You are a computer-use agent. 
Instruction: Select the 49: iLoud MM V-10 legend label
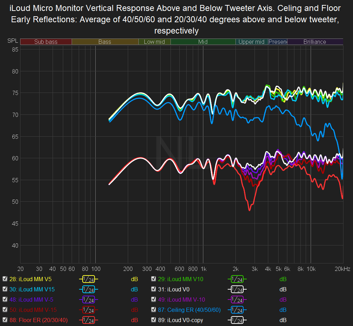pos(181,300)
